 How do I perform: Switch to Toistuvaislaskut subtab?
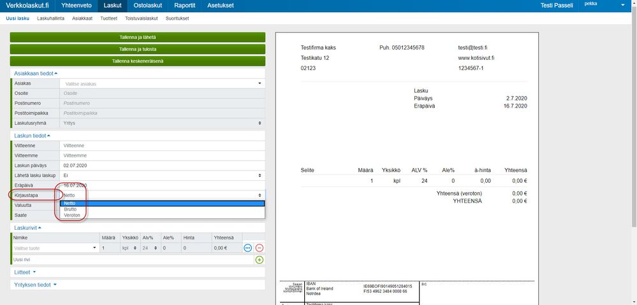142,18
